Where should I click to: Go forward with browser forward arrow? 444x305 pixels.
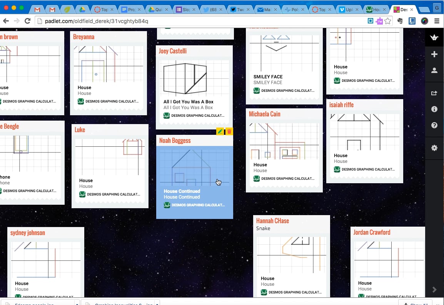coord(17,21)
